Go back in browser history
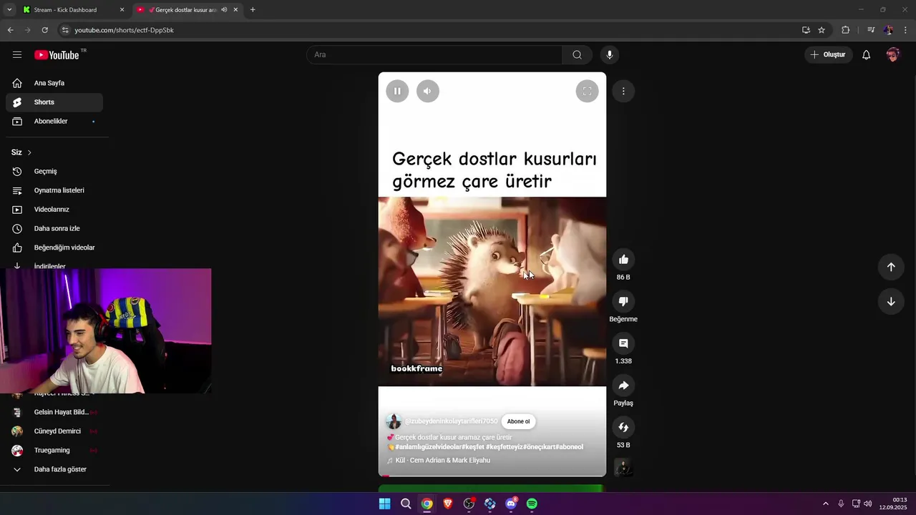 coord(10,30)
